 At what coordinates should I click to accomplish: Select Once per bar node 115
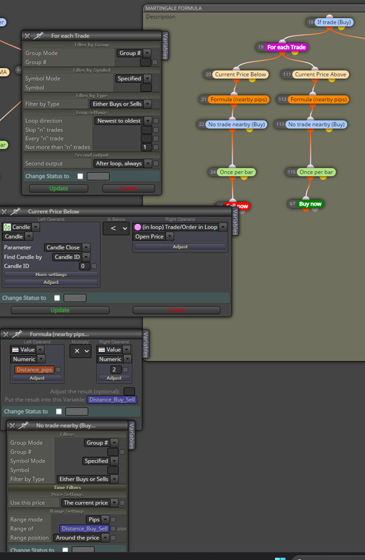[x=316, y=172]
